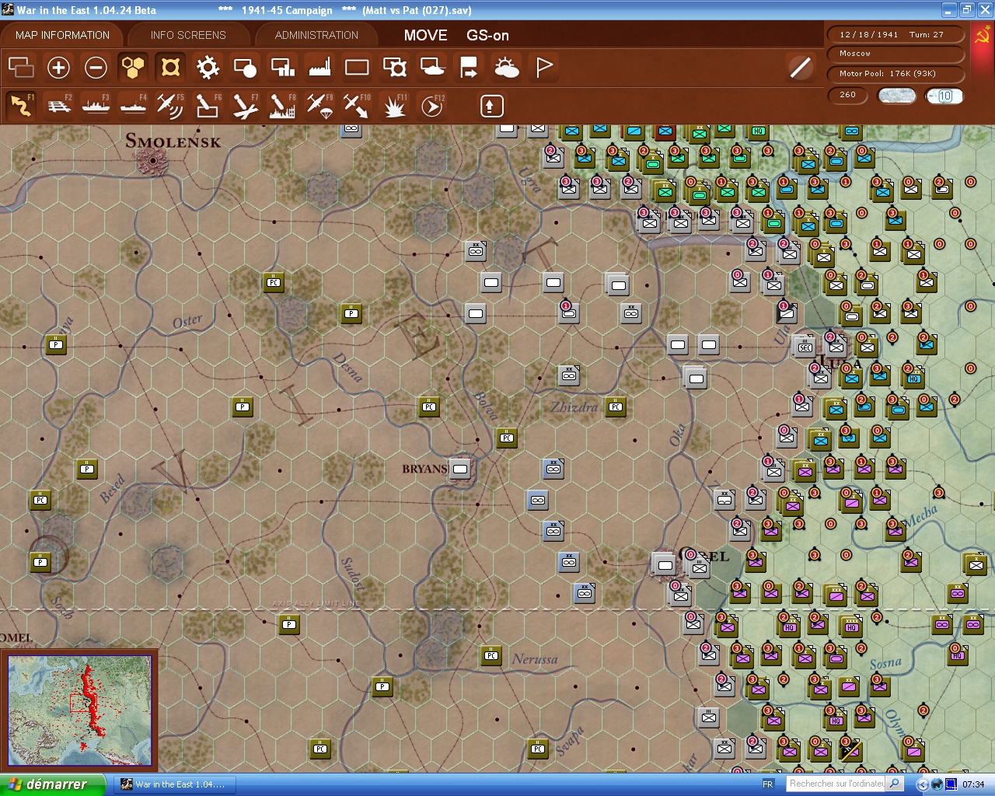The image size is (995, 796).
Task: Click the diagonal slash toolbar button
Action: (x=800, y=68)
